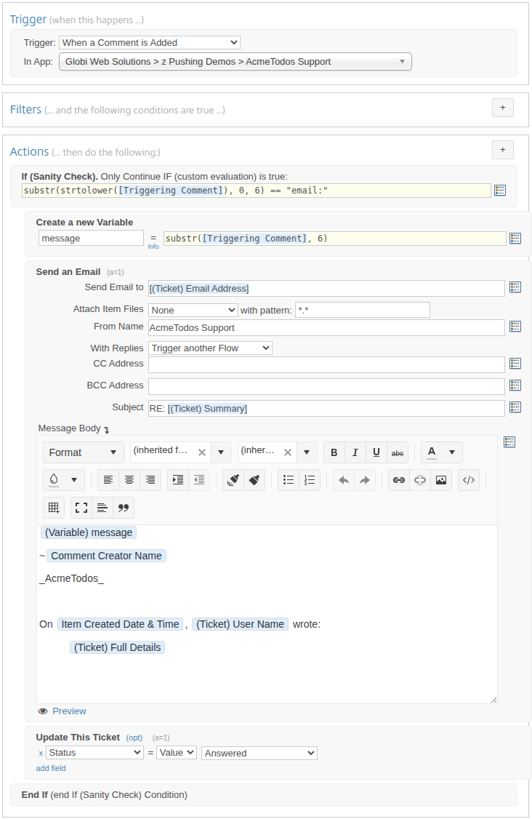Screen dimensions: 532x819
Task: Click the add field link
Action: [51, 768]
